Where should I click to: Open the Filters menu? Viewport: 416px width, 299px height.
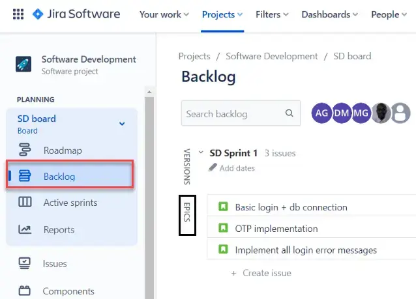pyautogui.click(x=272, y=14)
